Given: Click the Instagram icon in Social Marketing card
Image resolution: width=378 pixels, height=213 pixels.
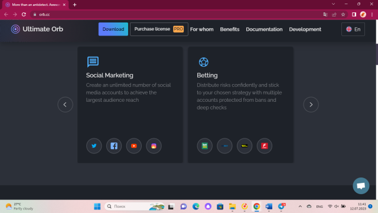Looking at the screenshot, I should pos(154,146).
